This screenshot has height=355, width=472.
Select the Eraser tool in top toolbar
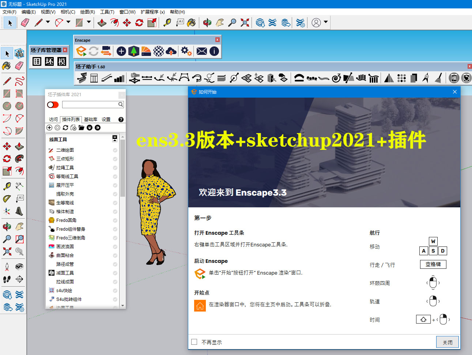coord(25,23)
